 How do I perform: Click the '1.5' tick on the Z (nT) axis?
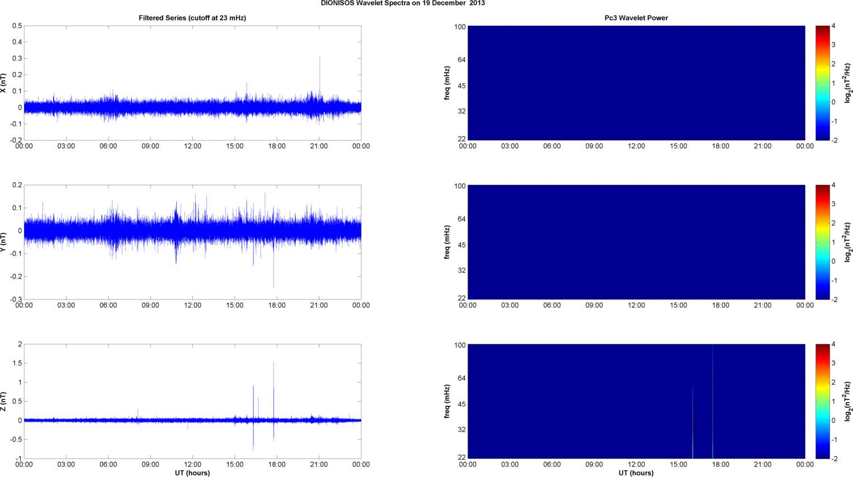point(17,363)
